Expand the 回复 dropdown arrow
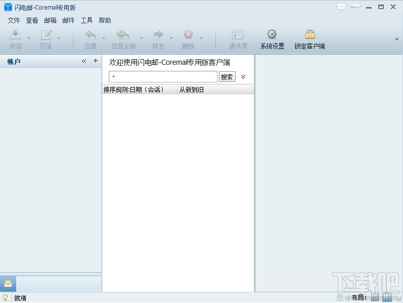403x303 pixels. [104, 38]
